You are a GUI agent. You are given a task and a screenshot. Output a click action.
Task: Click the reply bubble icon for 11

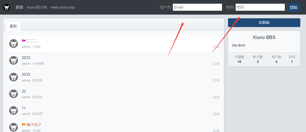point(215,114)
